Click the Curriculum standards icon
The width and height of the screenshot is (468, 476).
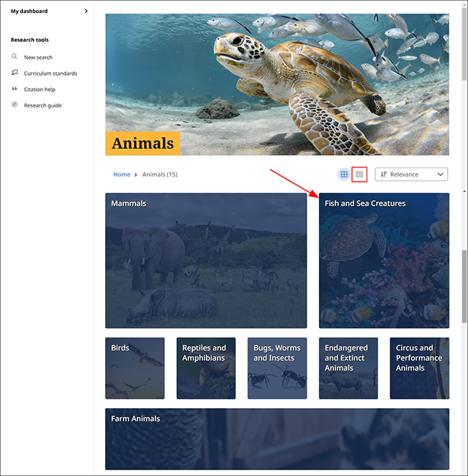pos(14,72)
